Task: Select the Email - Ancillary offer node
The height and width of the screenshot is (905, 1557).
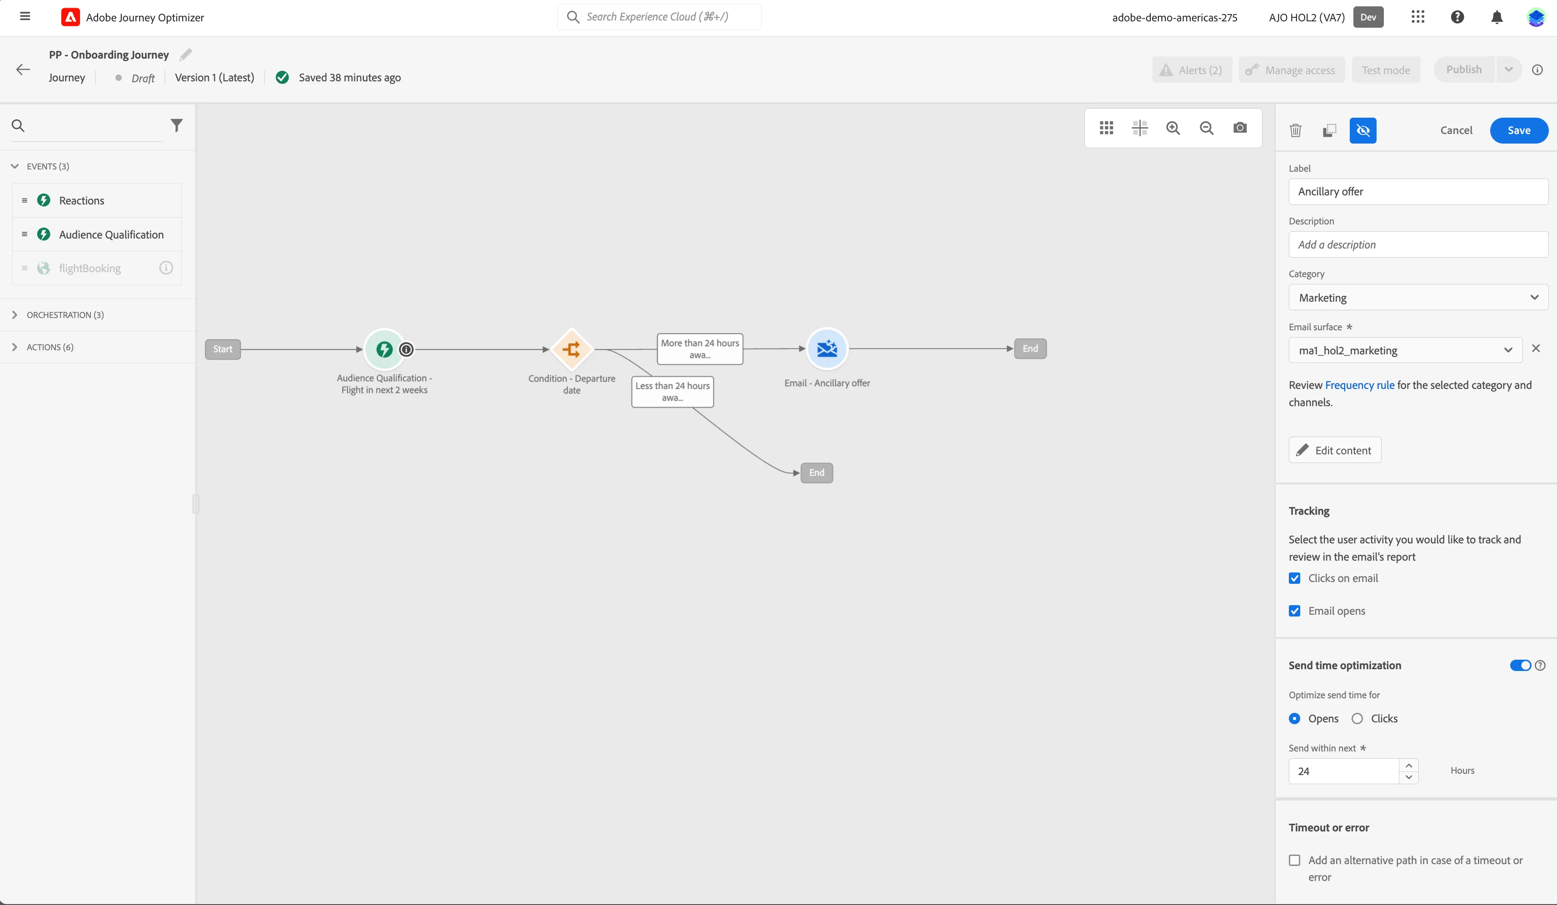Action: tap(827, 348)
